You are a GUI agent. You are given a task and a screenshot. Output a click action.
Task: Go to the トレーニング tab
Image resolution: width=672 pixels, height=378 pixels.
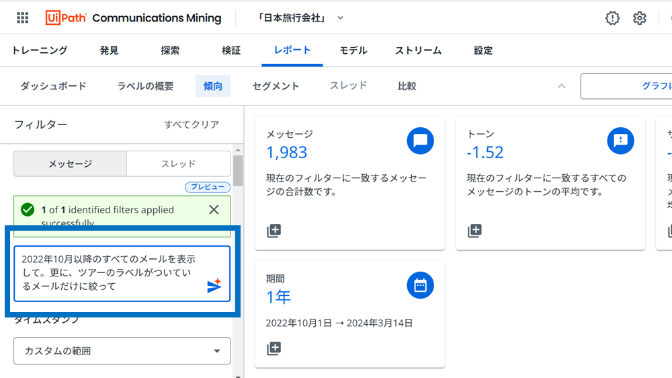point(40,50)
